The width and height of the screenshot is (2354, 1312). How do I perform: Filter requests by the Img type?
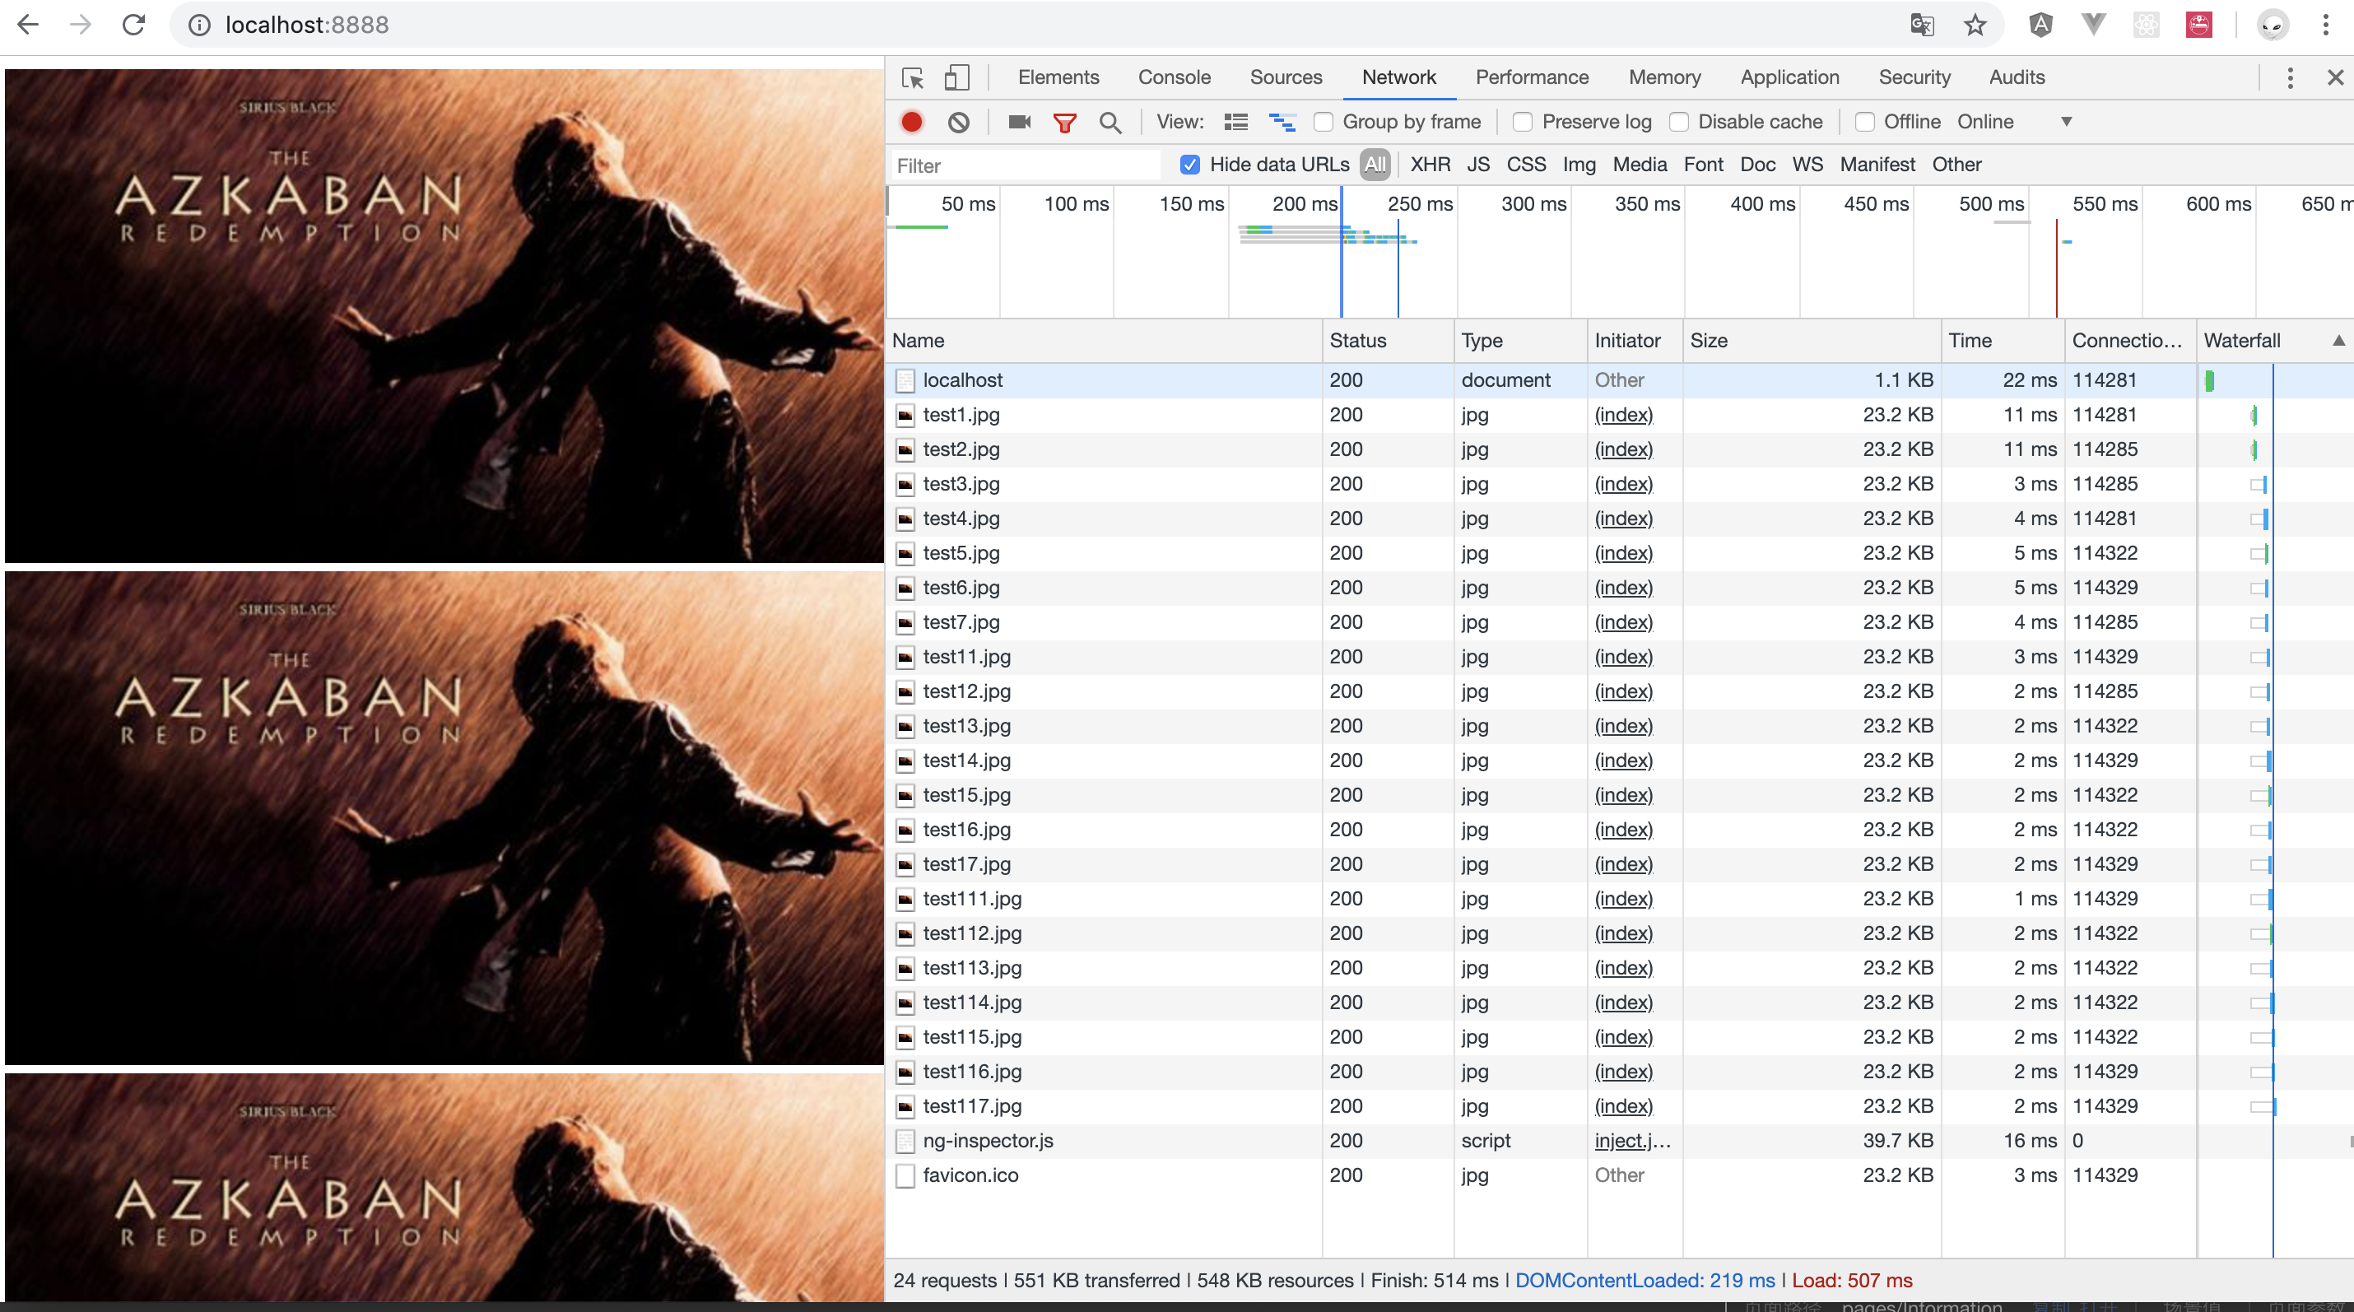click(1578, 165)
